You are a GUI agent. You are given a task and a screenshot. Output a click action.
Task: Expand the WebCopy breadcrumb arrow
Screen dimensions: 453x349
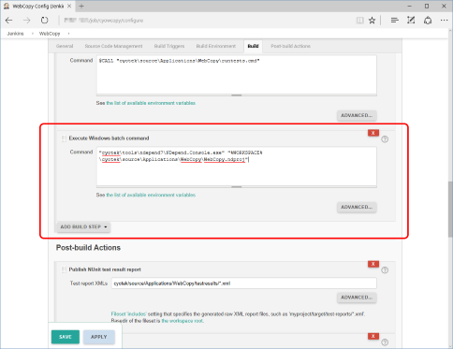point(68,34)
